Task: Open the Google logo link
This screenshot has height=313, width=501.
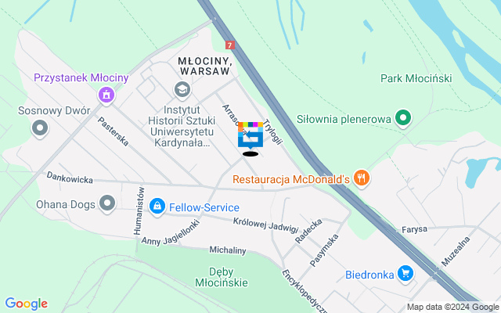Action: coord(26,304)
